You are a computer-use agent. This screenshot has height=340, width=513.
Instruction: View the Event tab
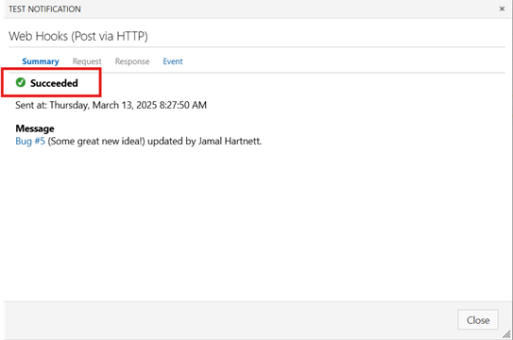(x=173, y=61)
